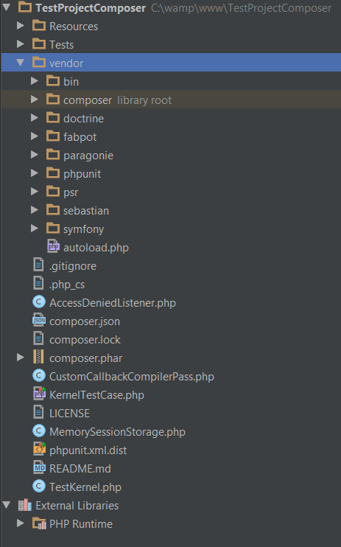Select the .gitignore file name

tap(72, 266)
